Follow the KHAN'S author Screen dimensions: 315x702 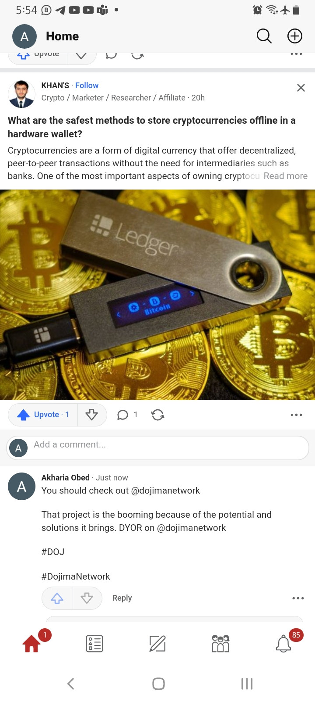(x=87, y=86)
